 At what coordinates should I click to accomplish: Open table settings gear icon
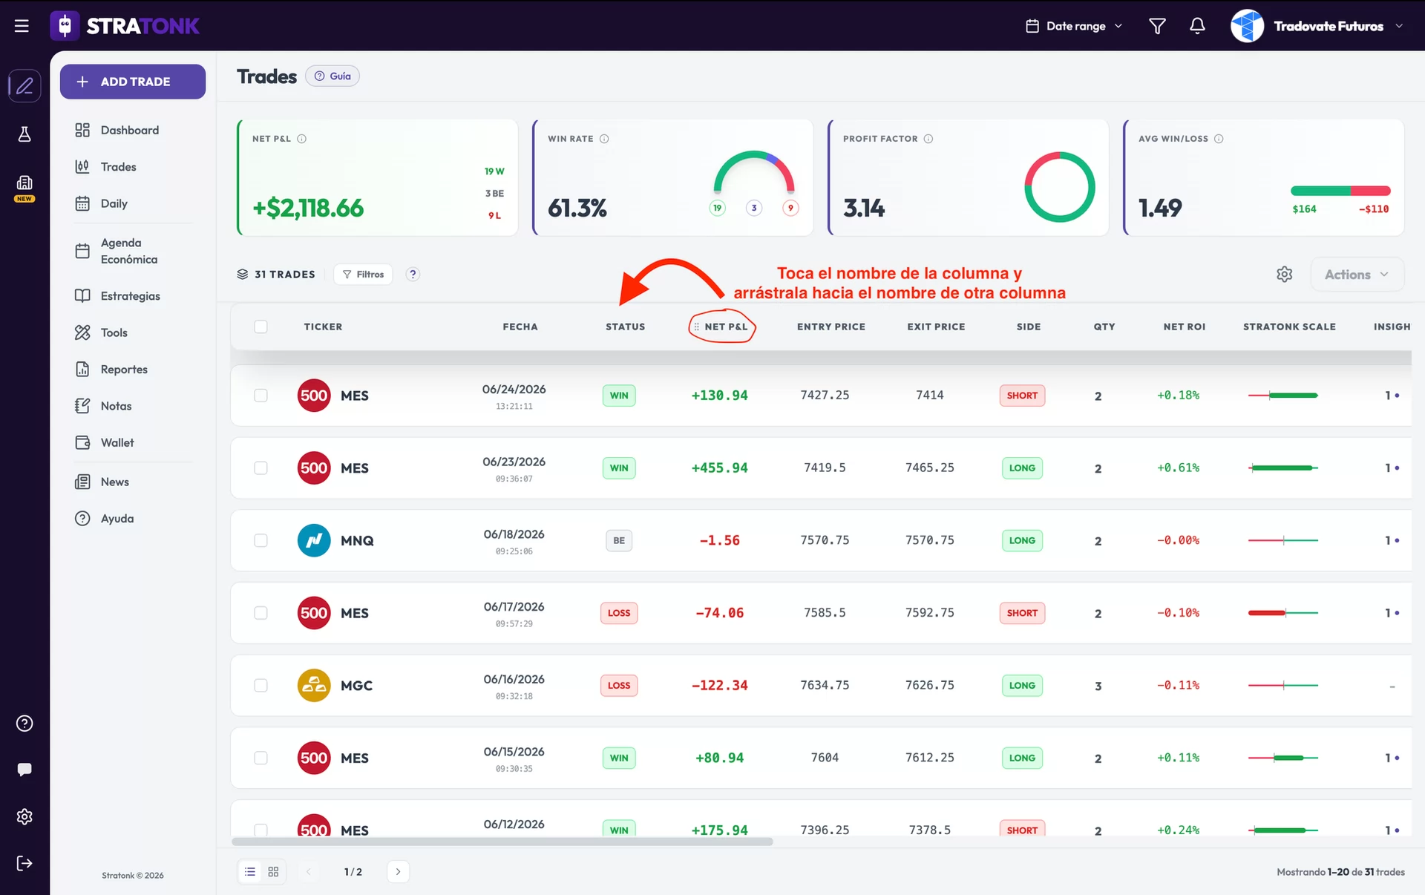coord(1285,274)
